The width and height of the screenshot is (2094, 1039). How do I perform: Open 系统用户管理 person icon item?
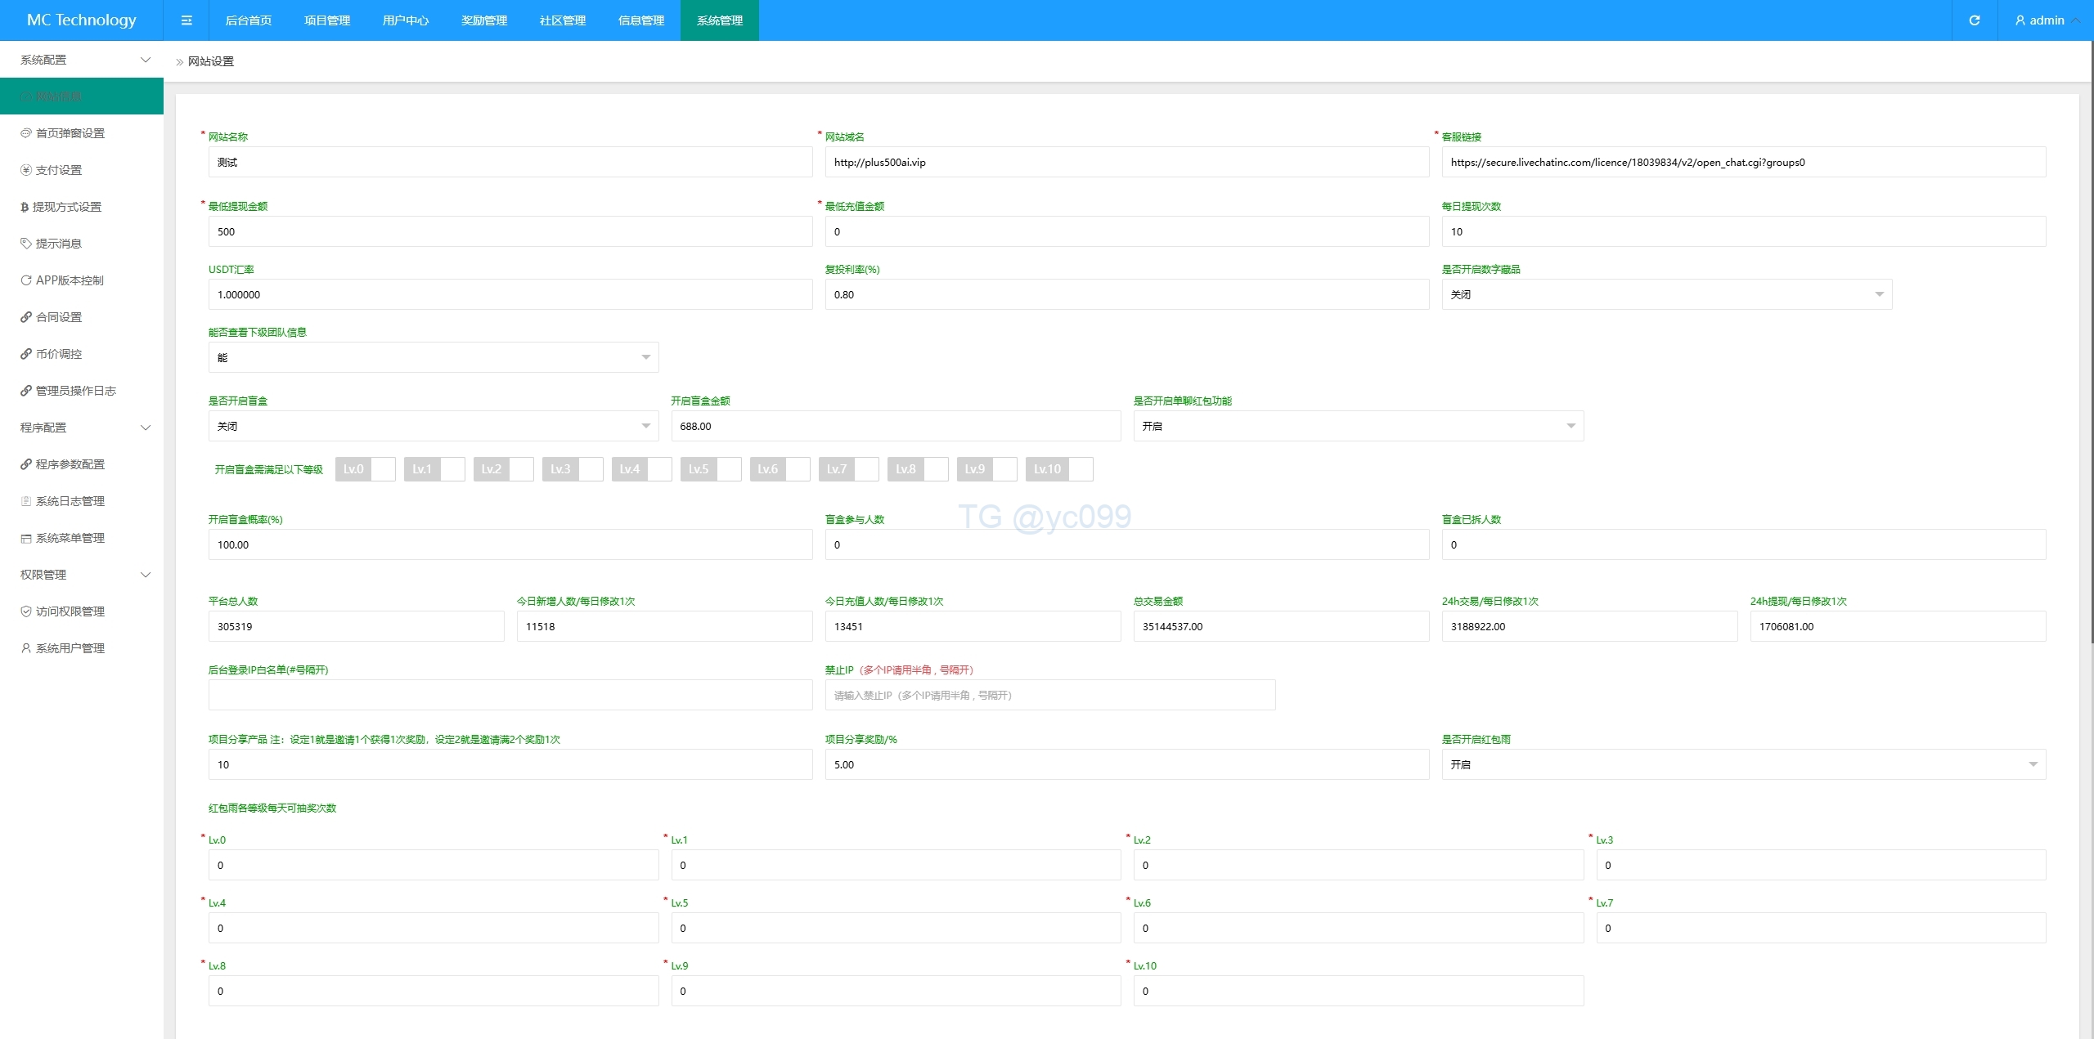(x=26, y=648)
